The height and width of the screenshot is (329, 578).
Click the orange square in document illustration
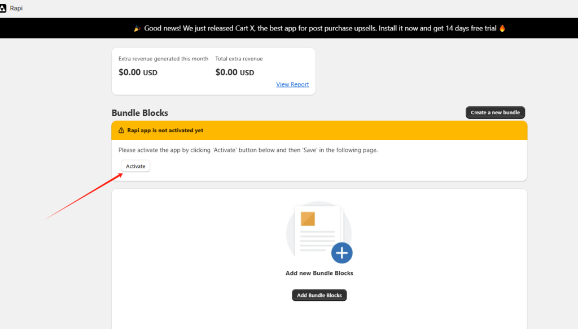point(308,219)
